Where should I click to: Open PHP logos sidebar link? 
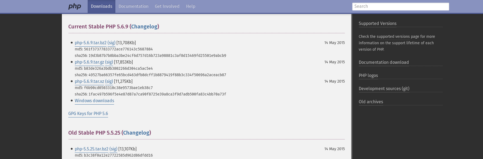click(368, 75)
